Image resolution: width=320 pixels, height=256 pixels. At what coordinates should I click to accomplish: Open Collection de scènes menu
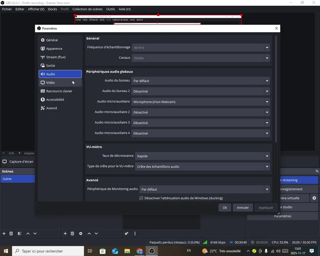[x=87, y=9]
